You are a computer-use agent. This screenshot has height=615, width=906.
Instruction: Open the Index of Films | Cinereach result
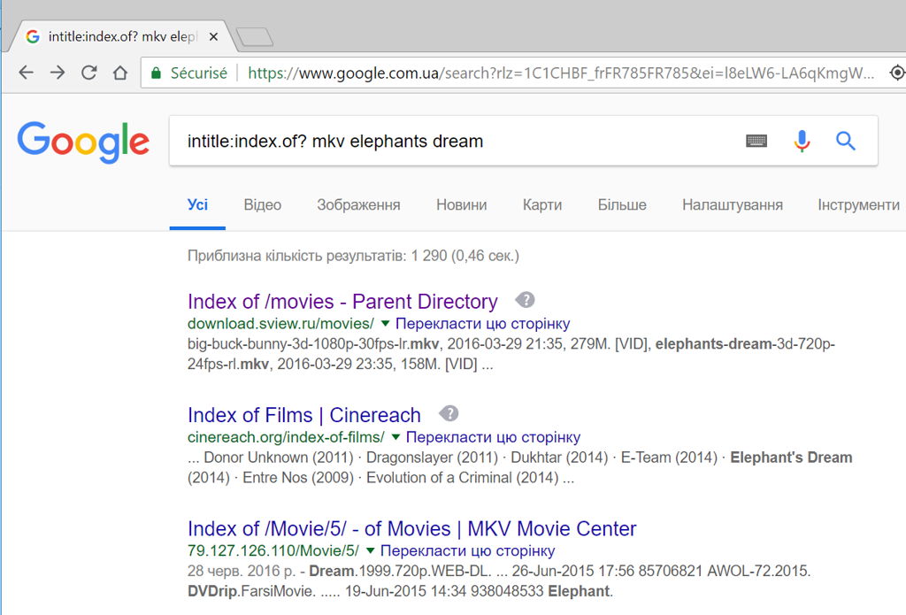[x=304, y=415]
